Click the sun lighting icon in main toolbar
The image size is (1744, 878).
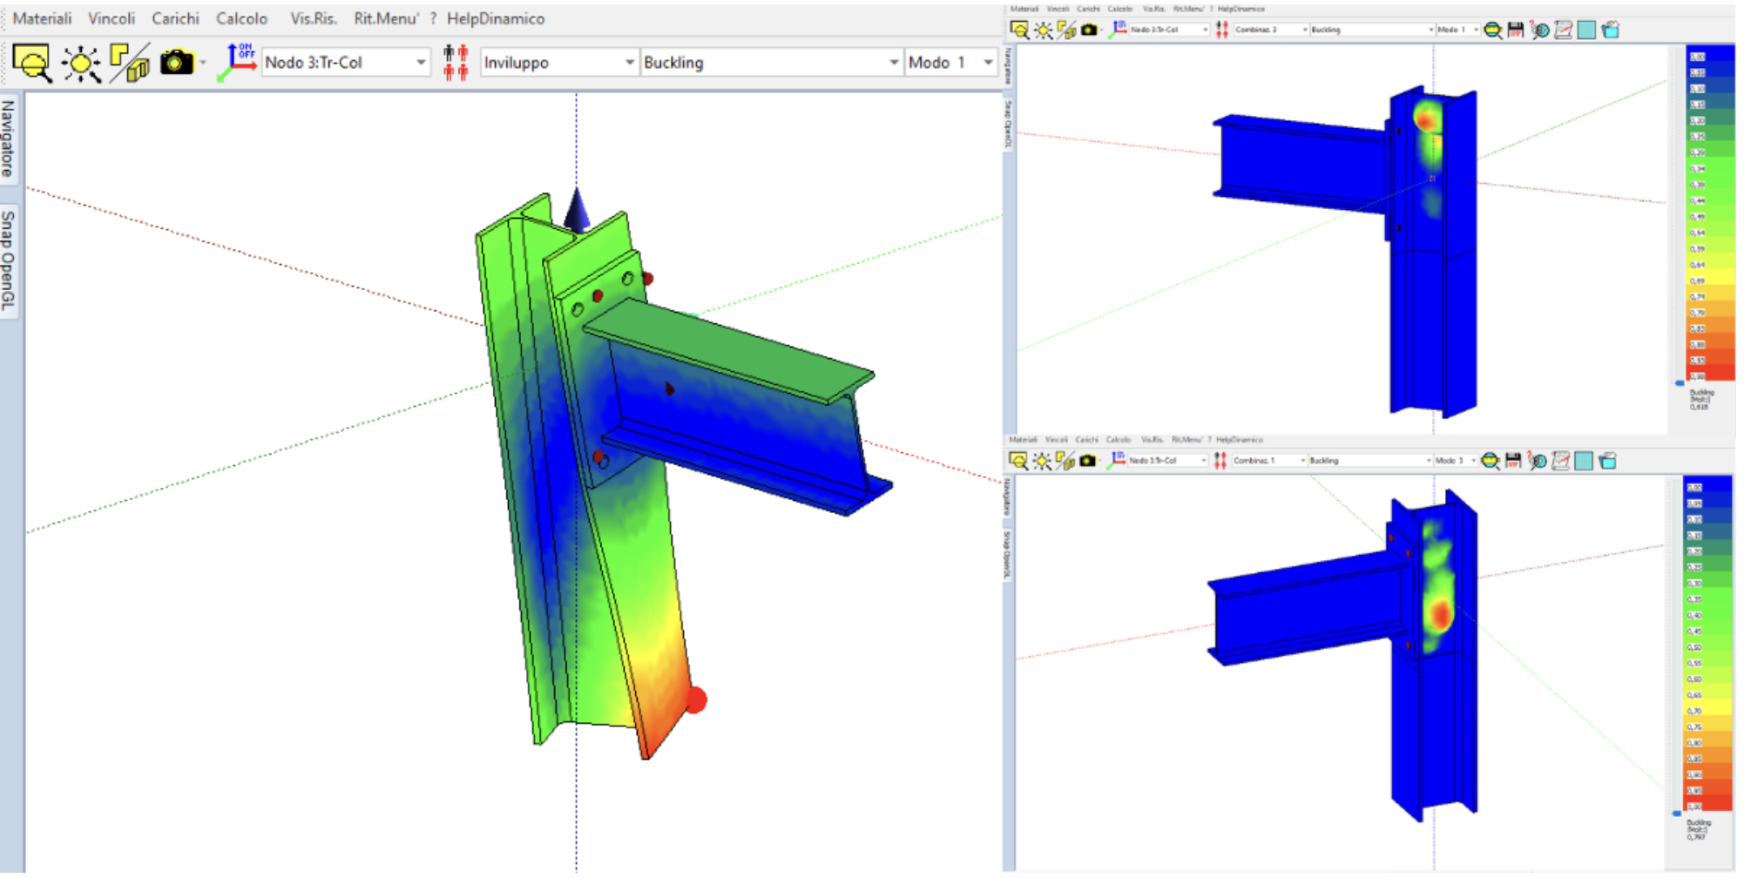point(81,63)
